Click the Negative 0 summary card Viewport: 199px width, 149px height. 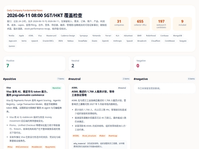164,64
